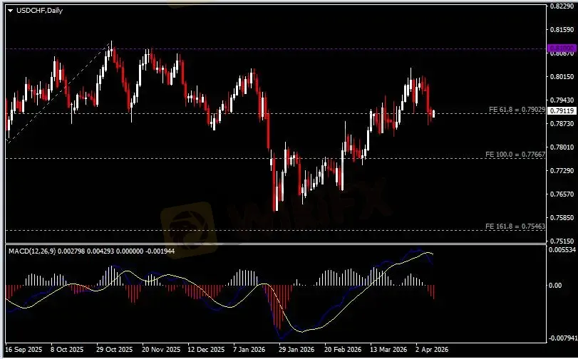This screenshot has height=359, width=578.
Task: Select the purple dashed horizontal line
Action: (285, 49)
